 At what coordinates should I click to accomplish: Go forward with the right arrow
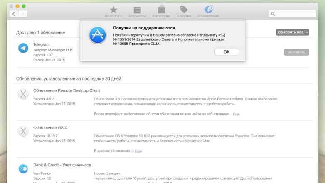point(23,14)
